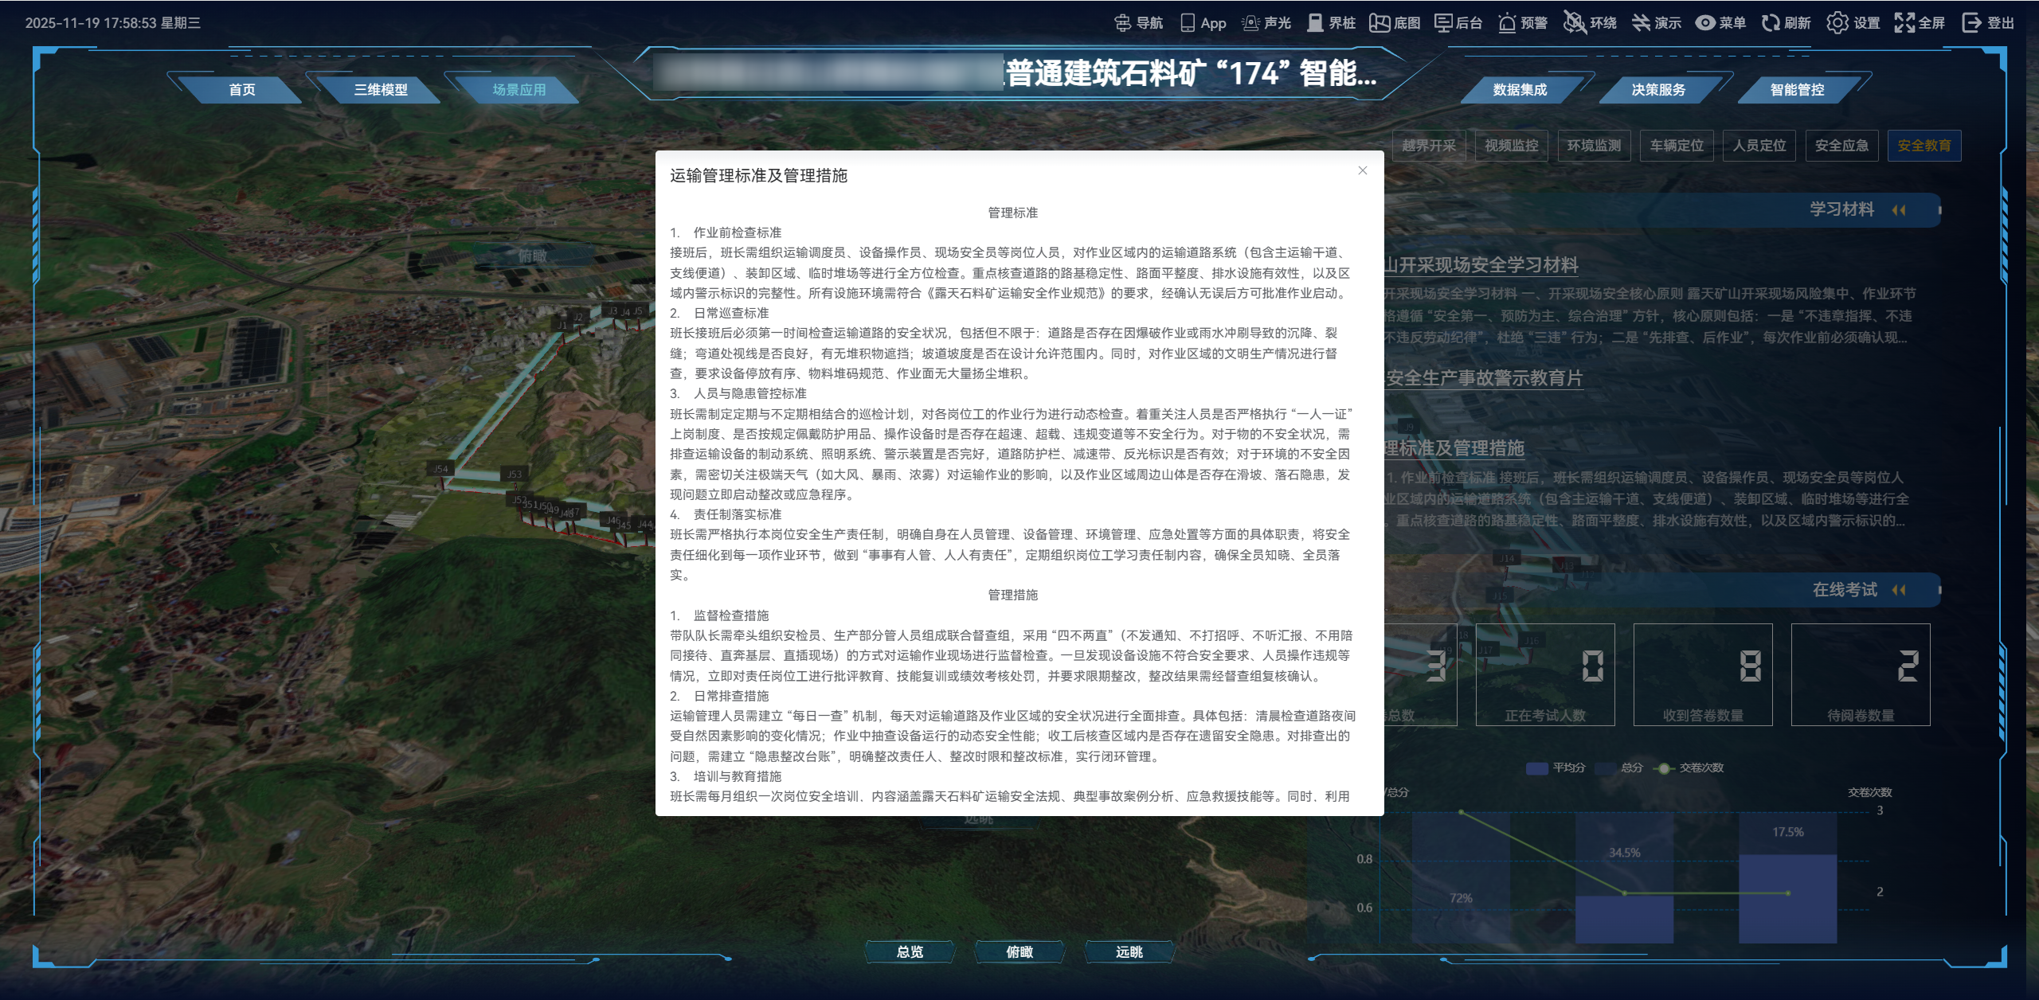
Task: Switch basemap via 底图 icon
Action: (1380, 23)
